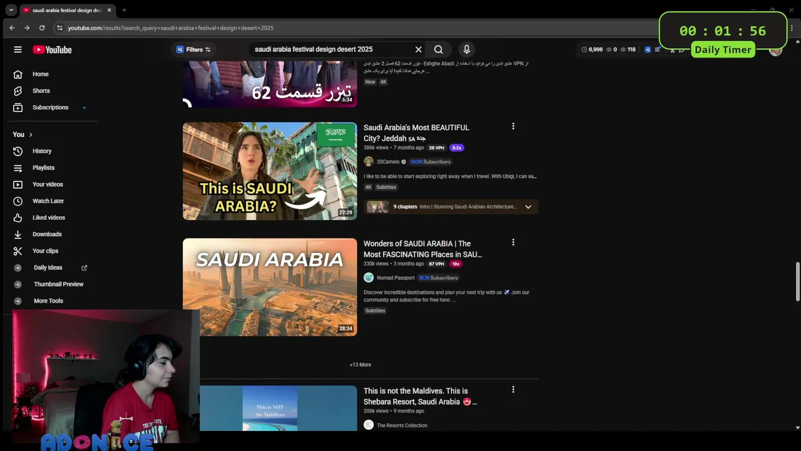Close the YouTube browser tab

[x=110, y=10]
